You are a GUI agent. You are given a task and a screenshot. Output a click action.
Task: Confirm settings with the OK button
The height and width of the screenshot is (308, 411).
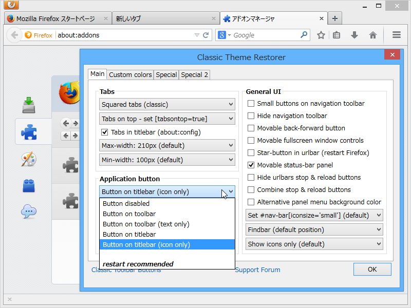[372, 269]
